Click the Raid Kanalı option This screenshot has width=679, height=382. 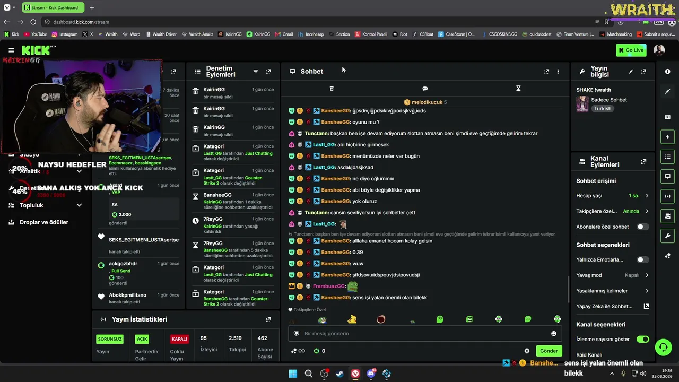(589, 354)
